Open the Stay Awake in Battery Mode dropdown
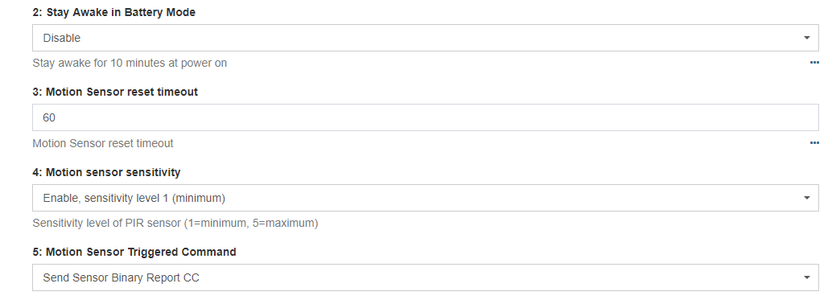Viewport: 836px width, 300px height. (x=426, y=38)
